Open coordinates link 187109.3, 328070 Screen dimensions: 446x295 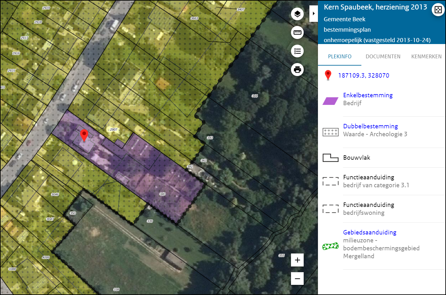[x=364, y=75]
